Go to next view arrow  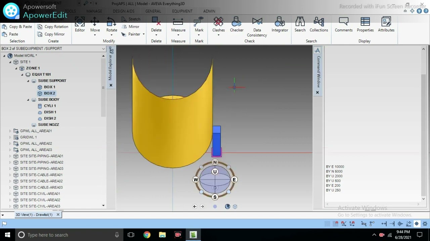(202, 207)
